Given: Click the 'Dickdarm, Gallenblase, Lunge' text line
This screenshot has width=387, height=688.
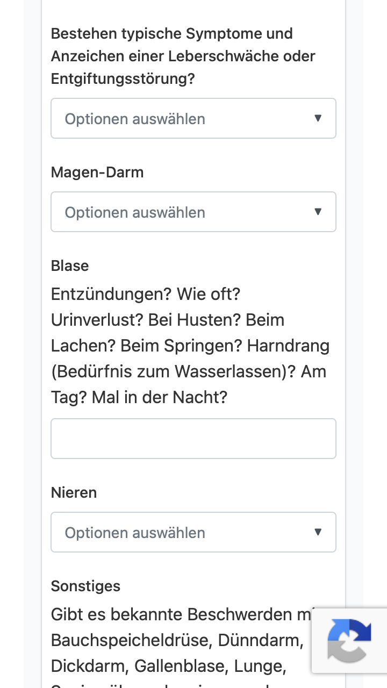Looking at the screenshot, I should (168, 666).
